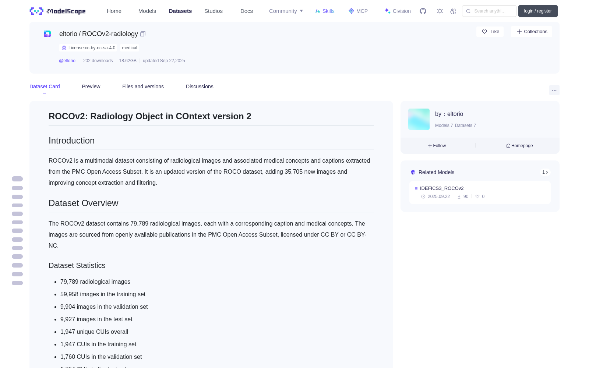Image resolution: width=589 pixels, height=368 pixels.
Task: Open the three-dot more options button
Action: click(554, 90)
